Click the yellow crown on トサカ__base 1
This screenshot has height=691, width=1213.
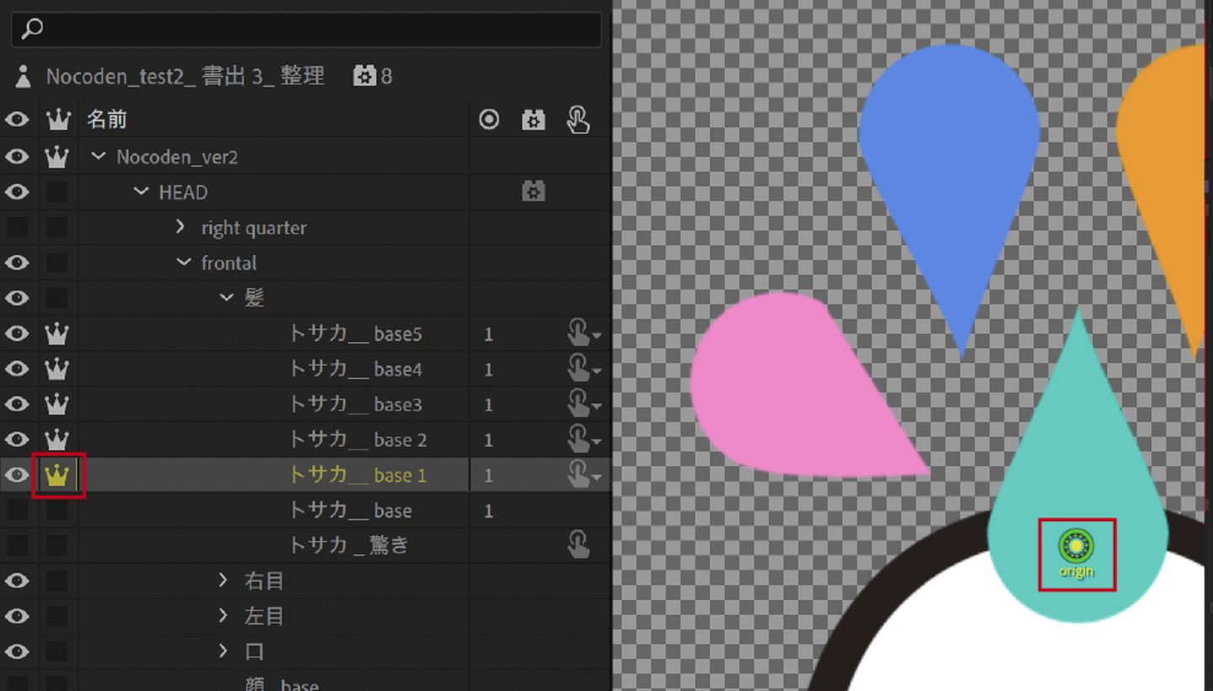point(56,475)
